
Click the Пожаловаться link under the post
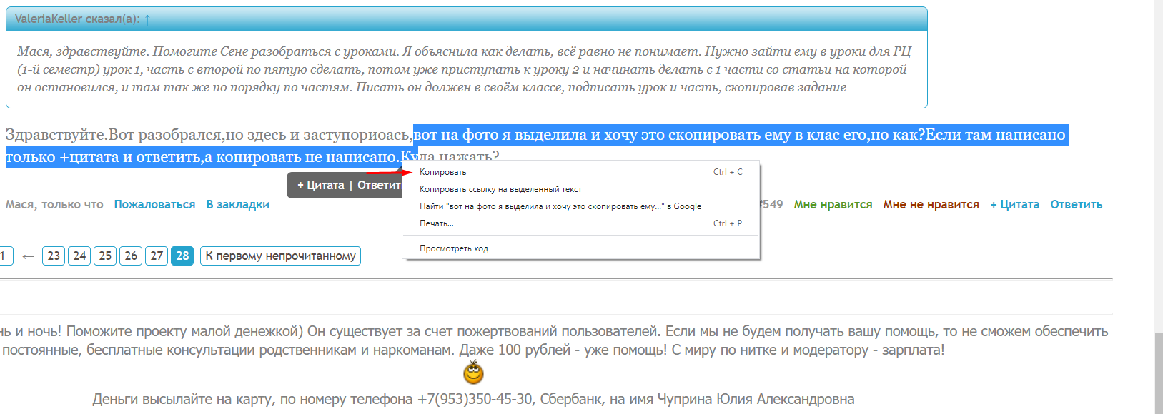tap(154, 204)
